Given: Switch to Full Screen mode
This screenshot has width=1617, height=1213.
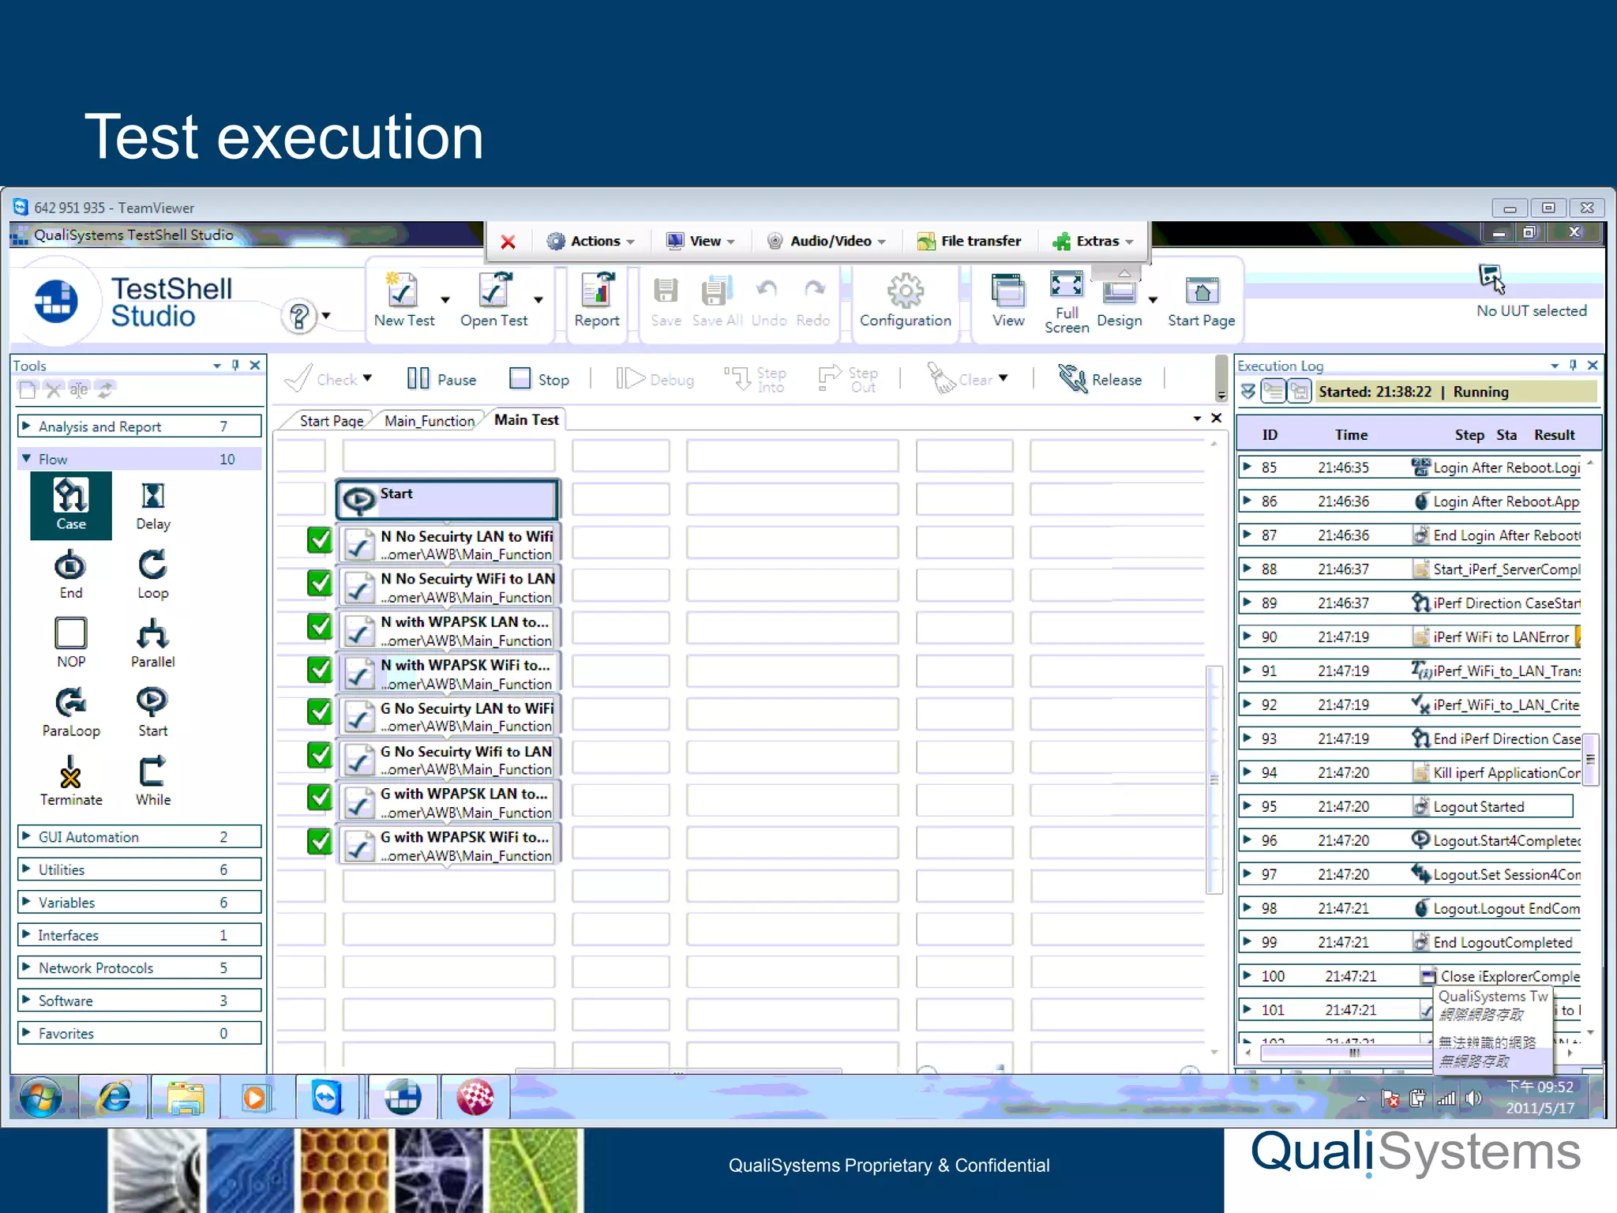Looking at the screenshot, I should [1066, 302].
